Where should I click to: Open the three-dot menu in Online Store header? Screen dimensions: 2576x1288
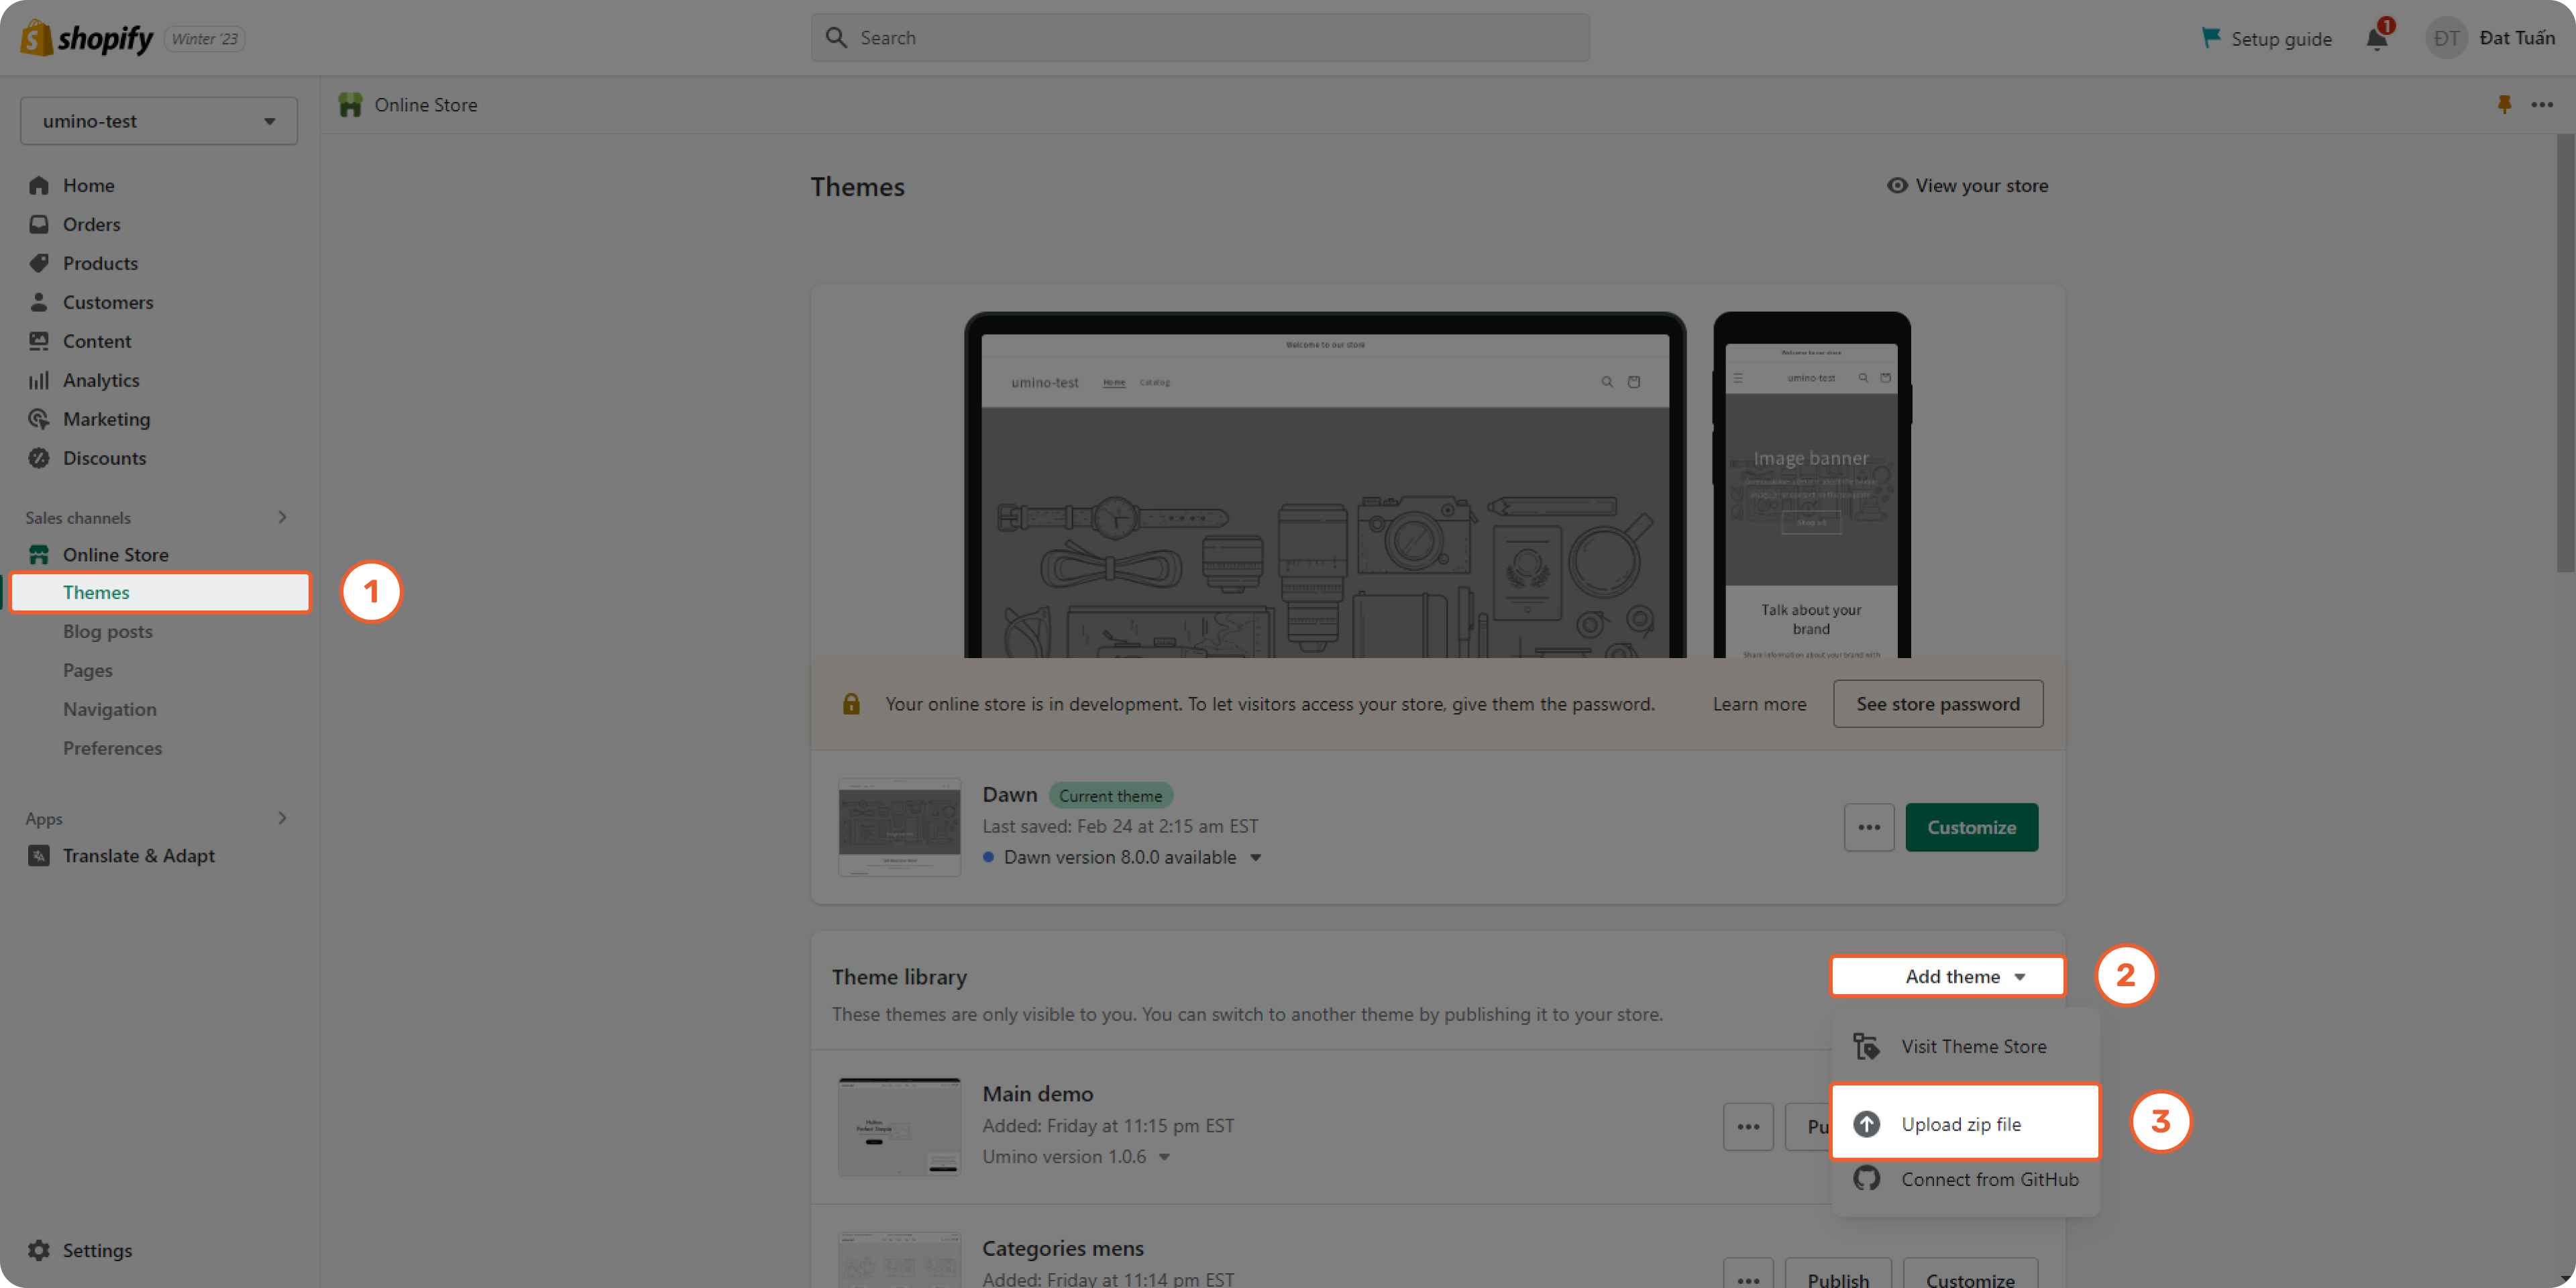click(2542, 104)
